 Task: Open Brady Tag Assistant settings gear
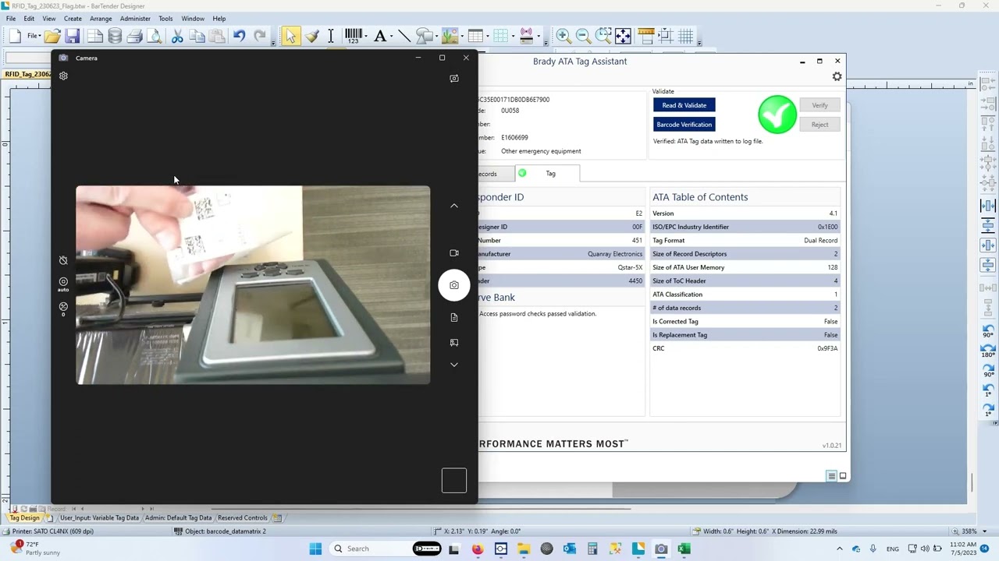click(837, 76)
